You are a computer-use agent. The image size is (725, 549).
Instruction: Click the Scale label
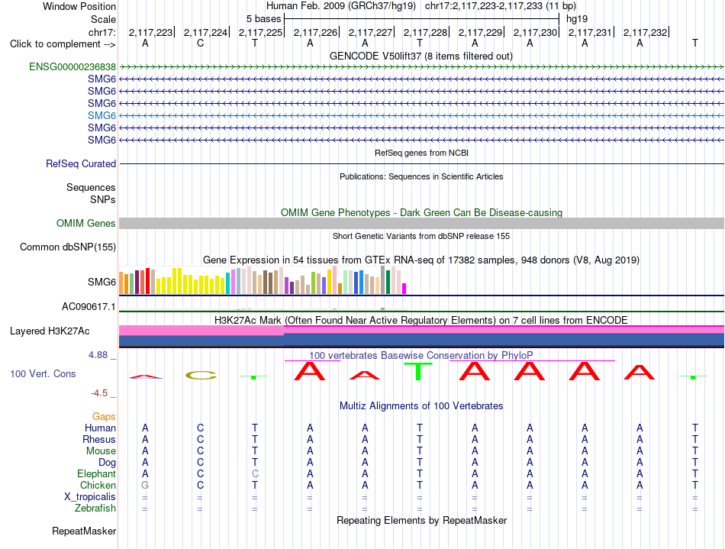(x=103, y=19)
